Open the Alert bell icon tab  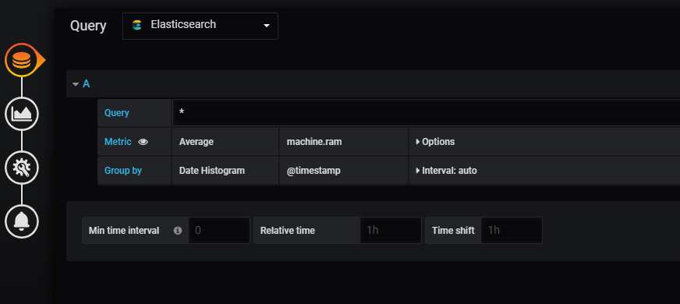click(22, 221)
